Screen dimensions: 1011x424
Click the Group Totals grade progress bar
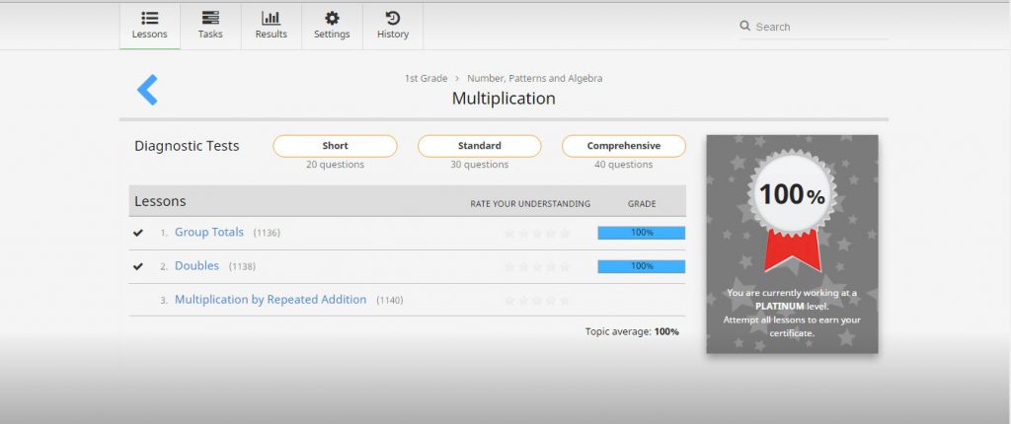(x=641, y=233)
